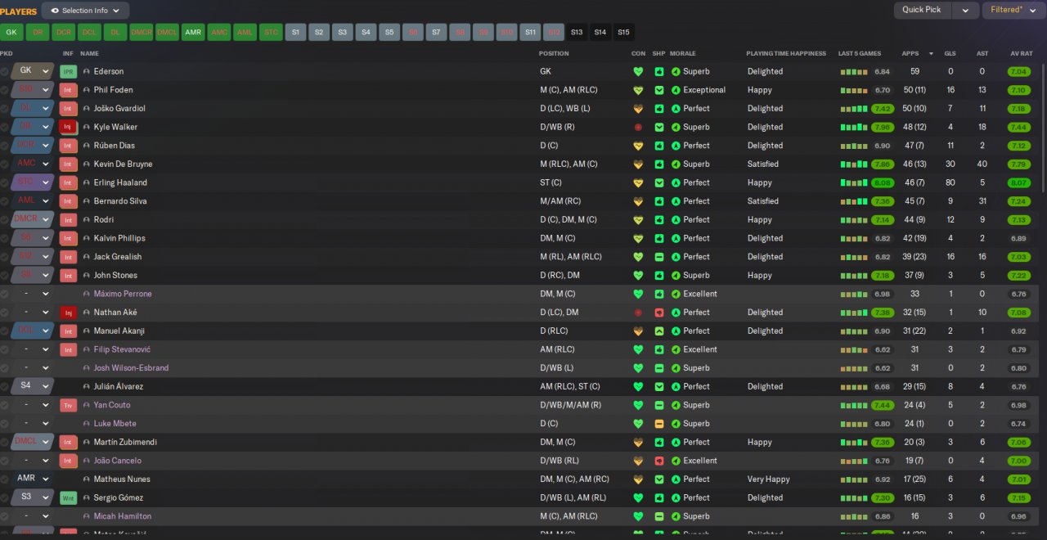Click Ederson's IPR status badge
The image size is (1047, 540).
pyautogui.click(x=68, y=71)
